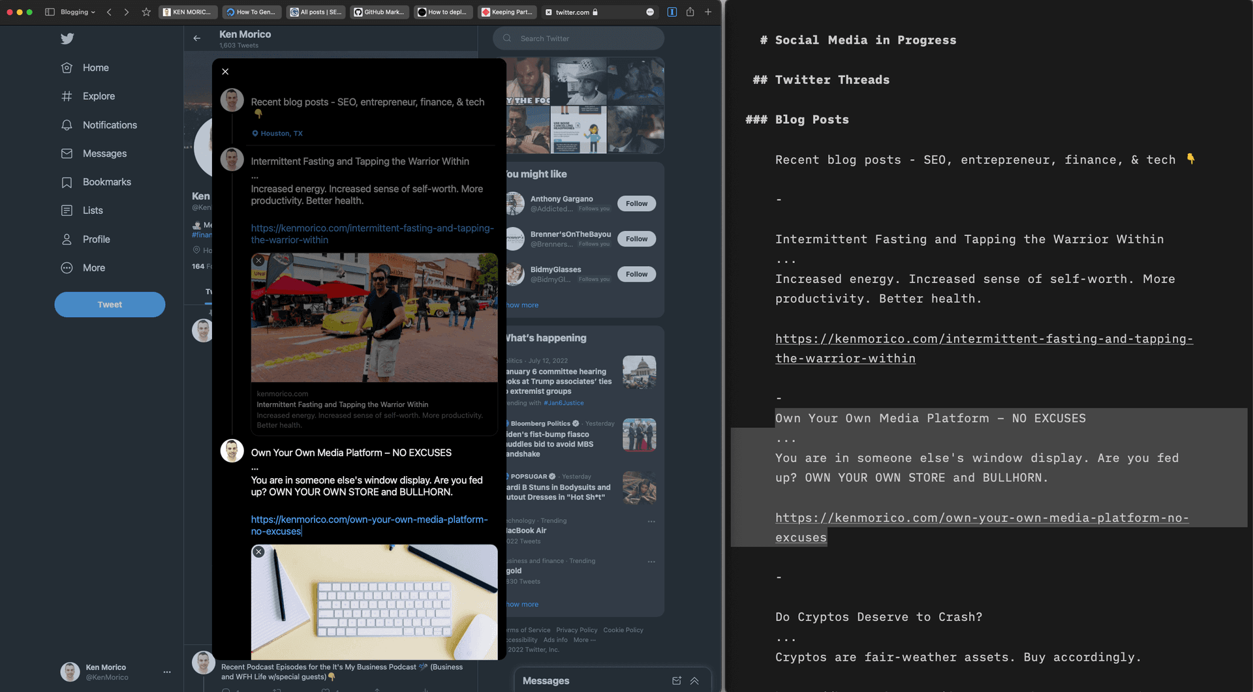
Task: Open the Blogging tab group dropdown
Action: pos(72,12)
